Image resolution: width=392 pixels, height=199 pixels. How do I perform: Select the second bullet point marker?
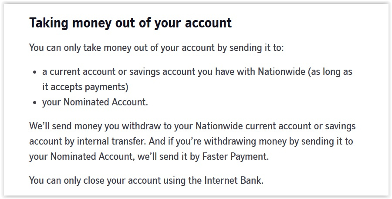coord(35,103)
